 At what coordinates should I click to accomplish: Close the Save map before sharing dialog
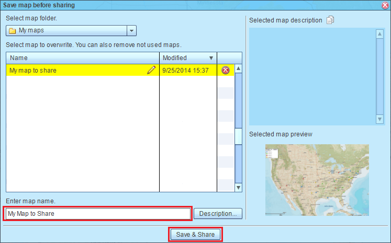(385, 5)
